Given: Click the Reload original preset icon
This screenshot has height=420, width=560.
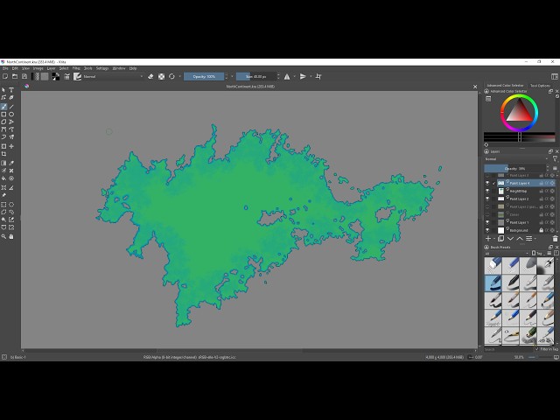Looking at the screenshot, I should (x=171, y=76).
